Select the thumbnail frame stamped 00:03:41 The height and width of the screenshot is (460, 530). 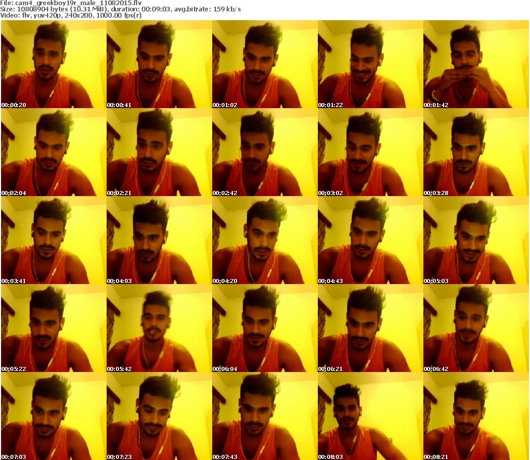click(53, 240)
